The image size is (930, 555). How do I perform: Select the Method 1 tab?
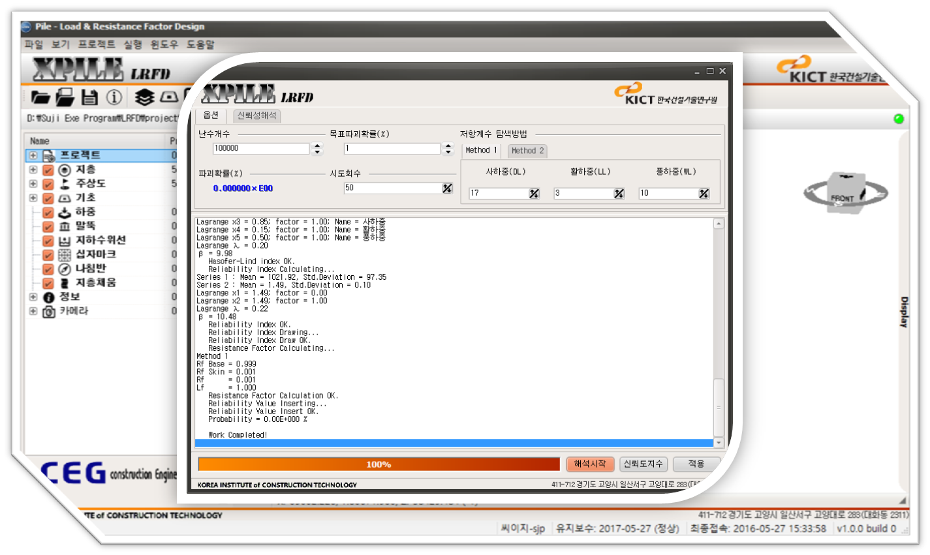[x=481, y=150]
